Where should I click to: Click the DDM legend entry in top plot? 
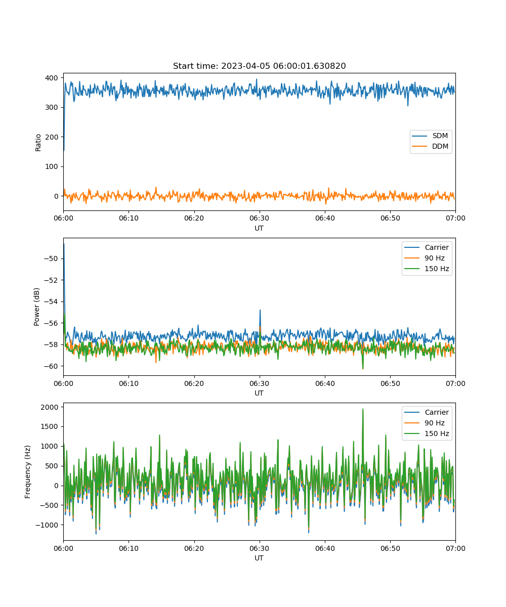[440, 147]
